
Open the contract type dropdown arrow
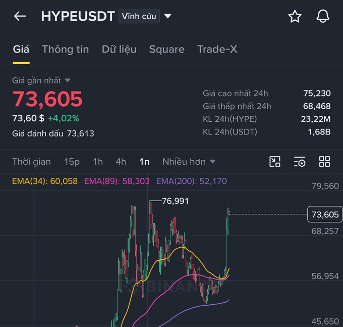168,16
